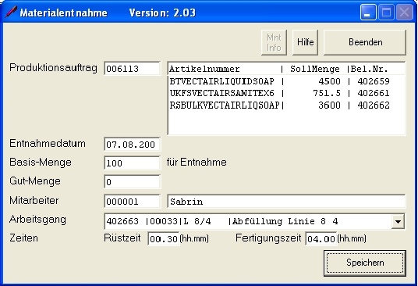
Task: Click the Entnahmedatum label
Action: point(48,144)
